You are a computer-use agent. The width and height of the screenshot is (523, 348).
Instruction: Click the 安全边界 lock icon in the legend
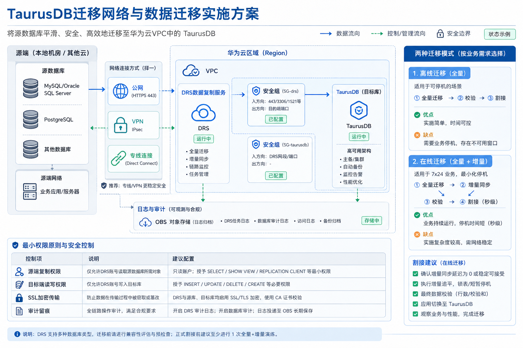440,33
